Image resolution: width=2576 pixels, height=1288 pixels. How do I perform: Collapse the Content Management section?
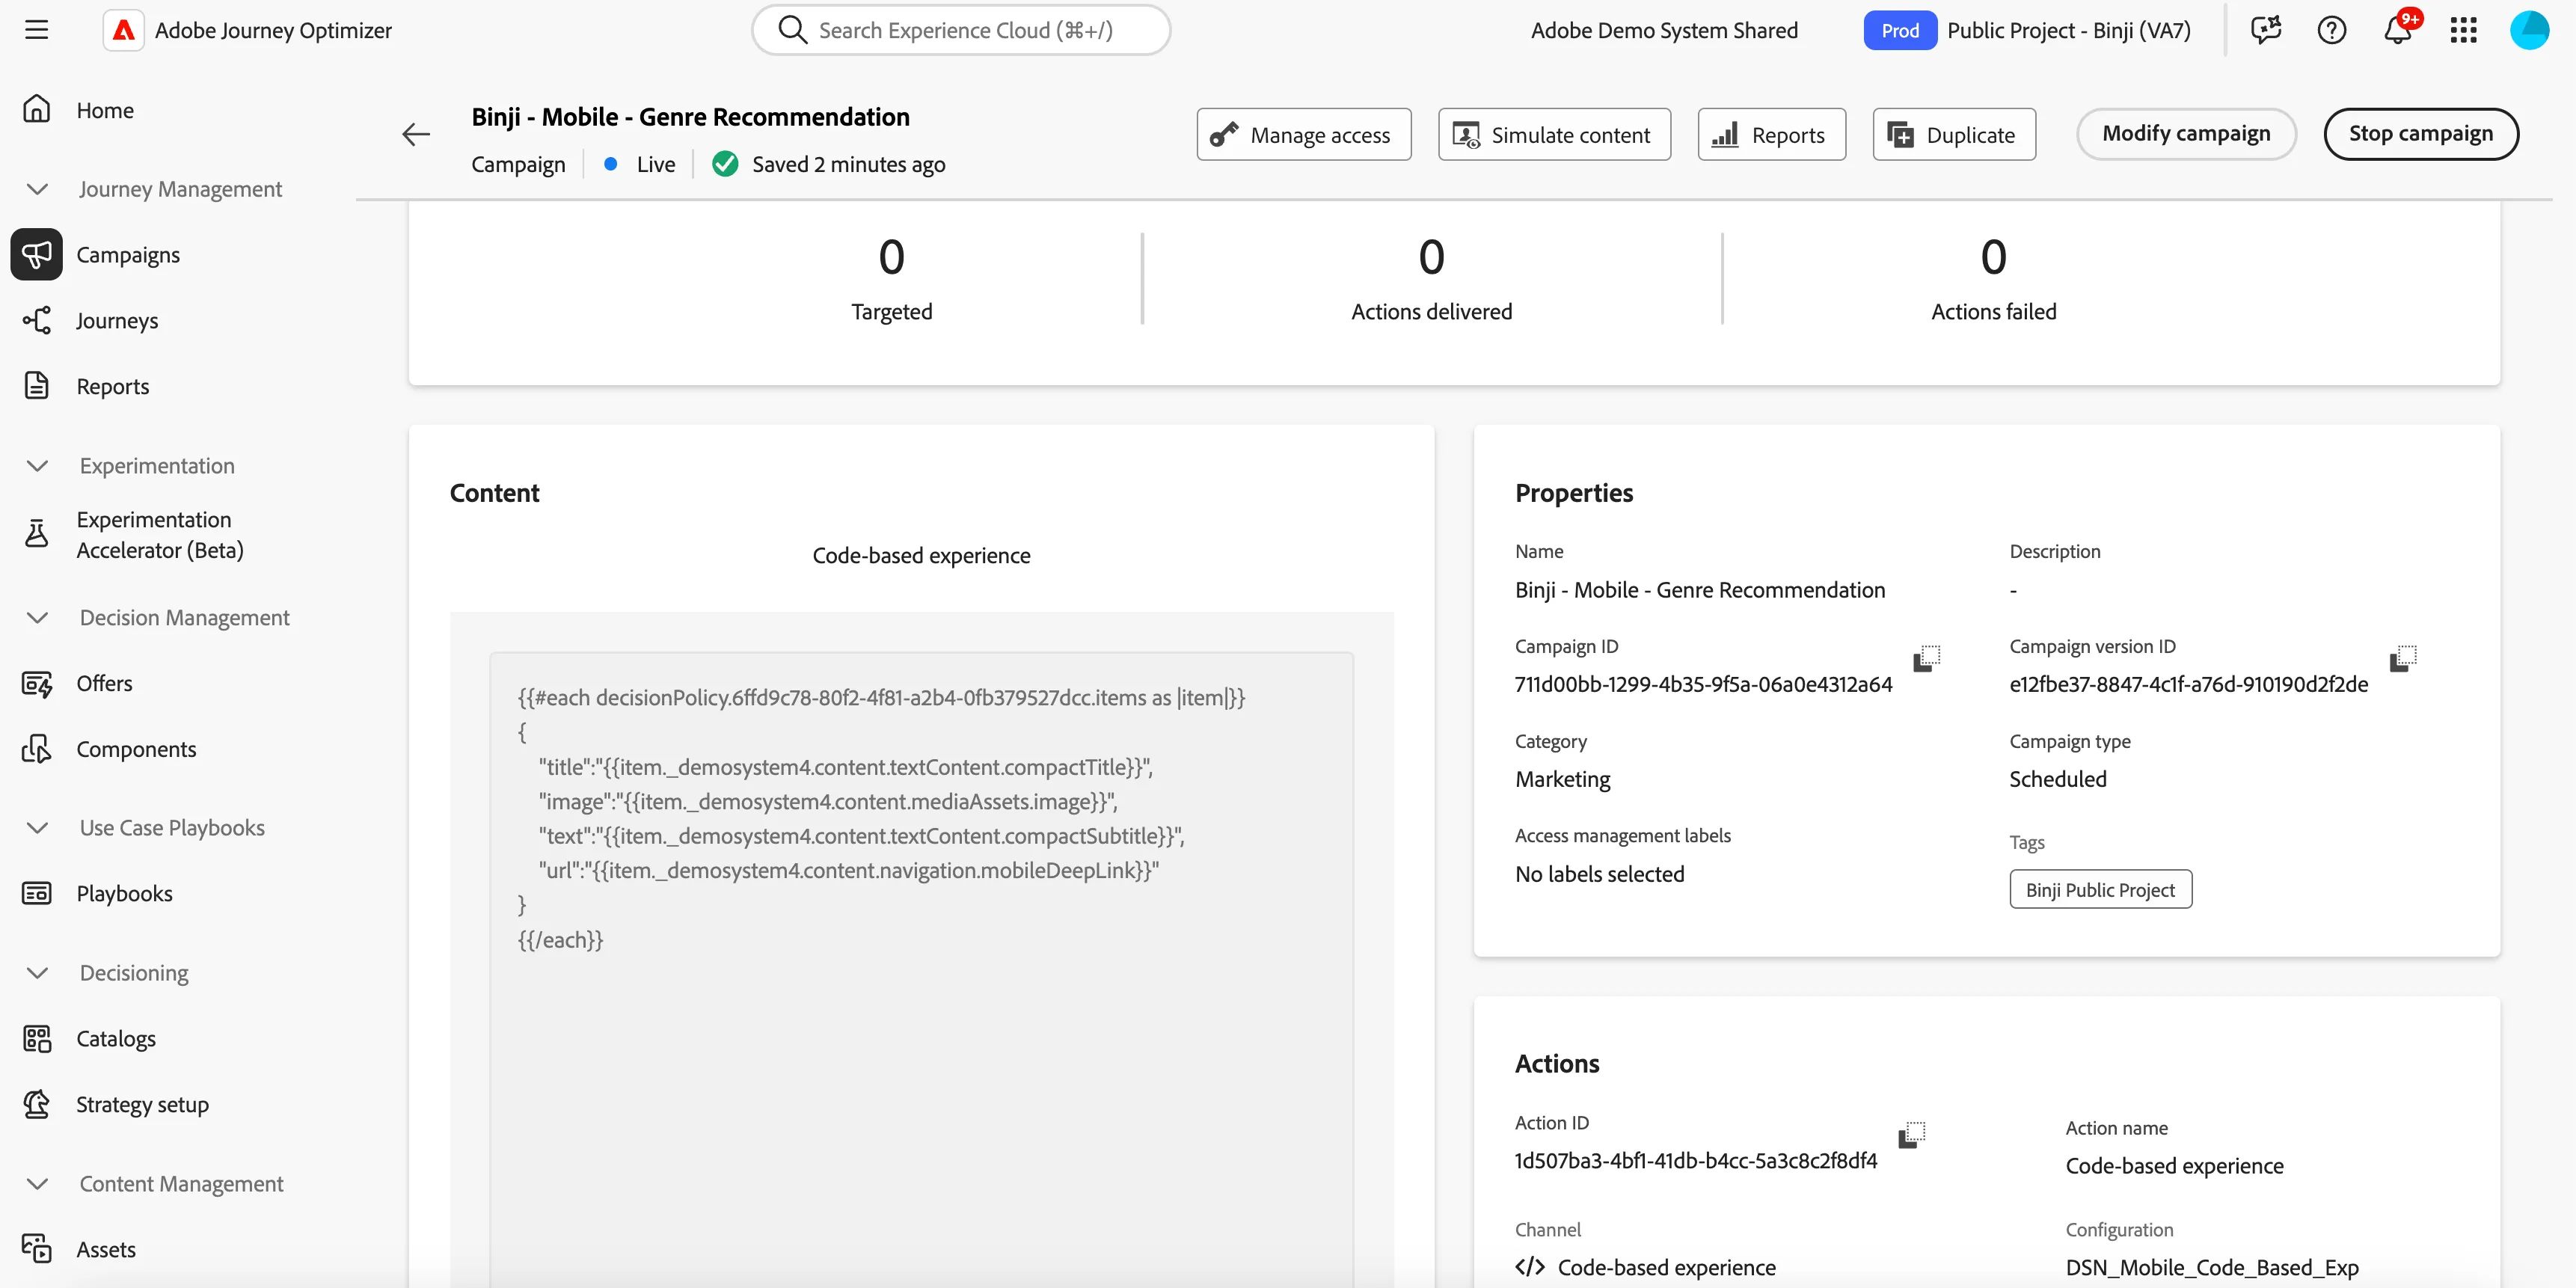pyautogui.click(x=37, y=1184)
